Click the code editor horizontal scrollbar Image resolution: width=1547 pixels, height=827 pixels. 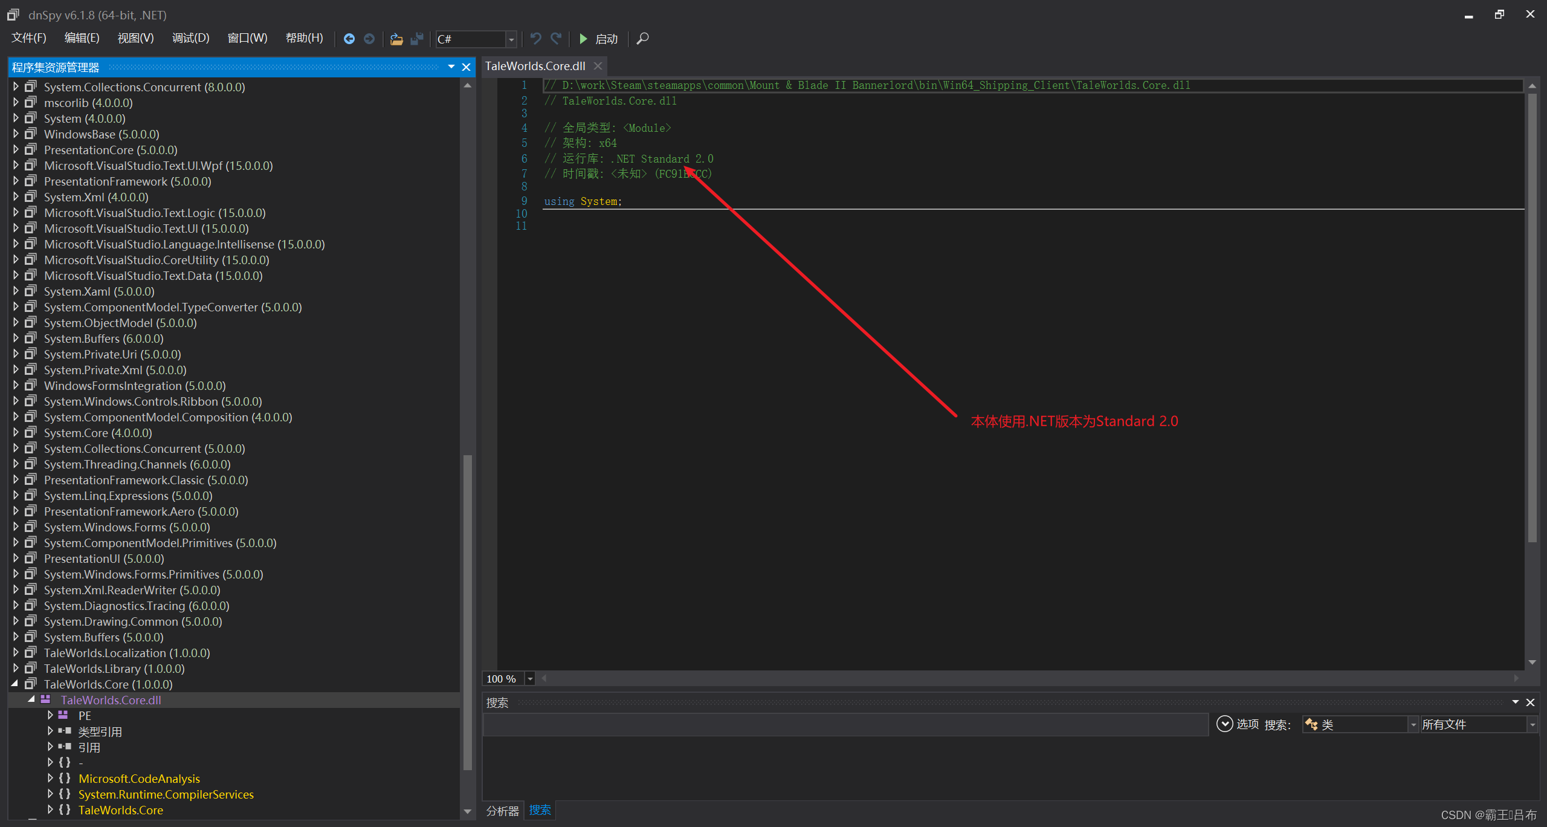(1030, 678)
